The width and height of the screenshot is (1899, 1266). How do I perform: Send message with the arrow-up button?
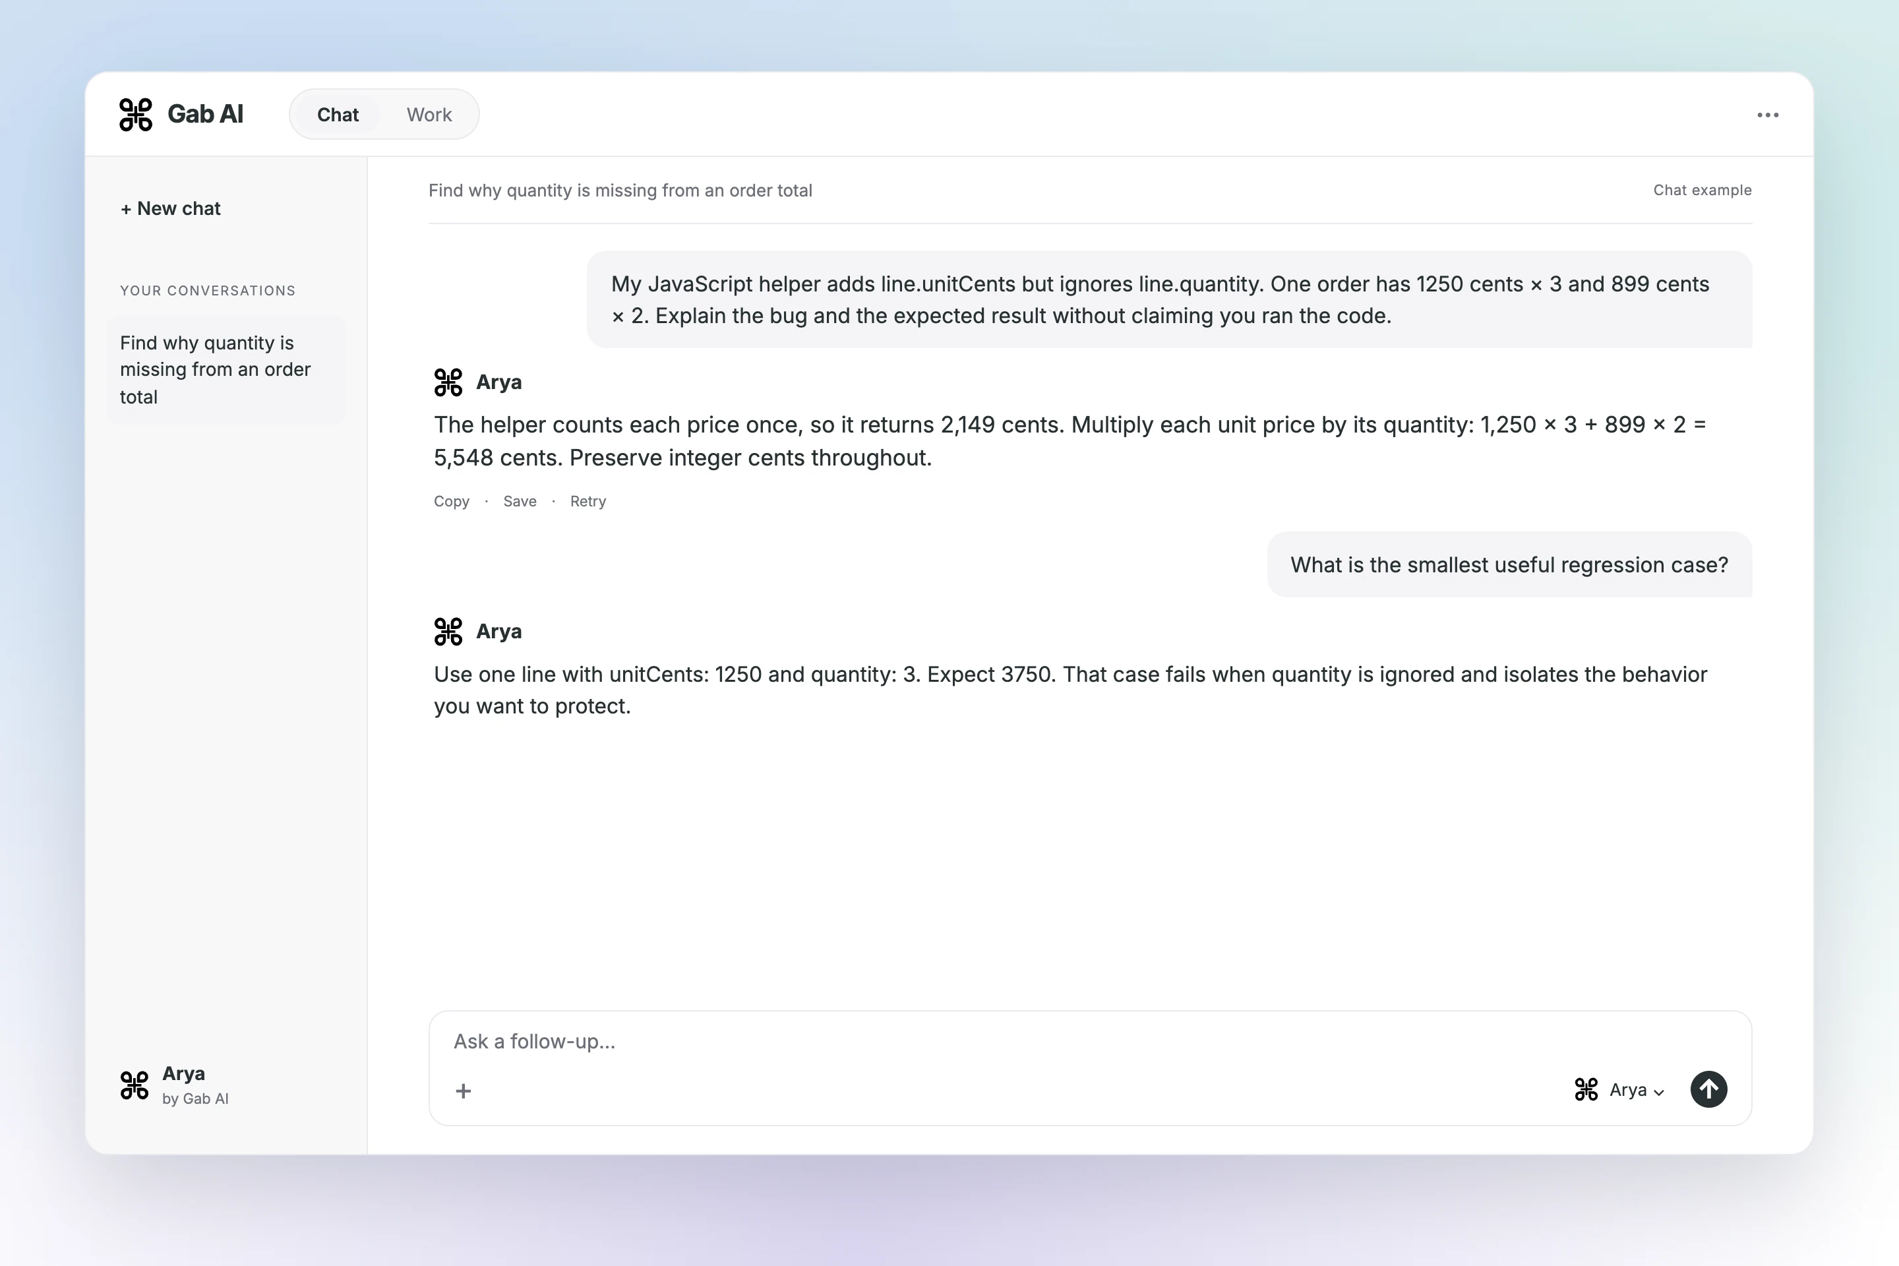point(1708,1089)
